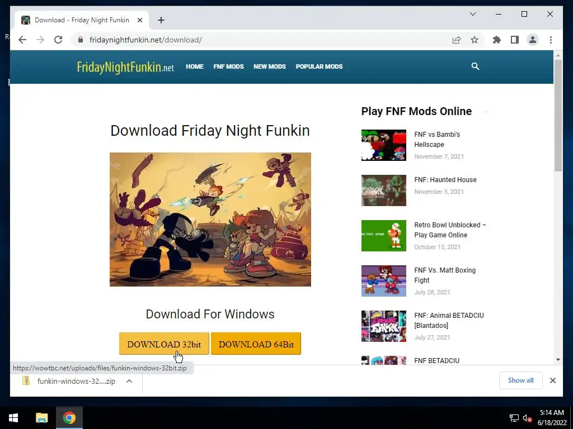This screenshot has height=429, width=573.
Task: Click the scrollbar up arrow
Action: pyautogui.click(x=558, y=55)
